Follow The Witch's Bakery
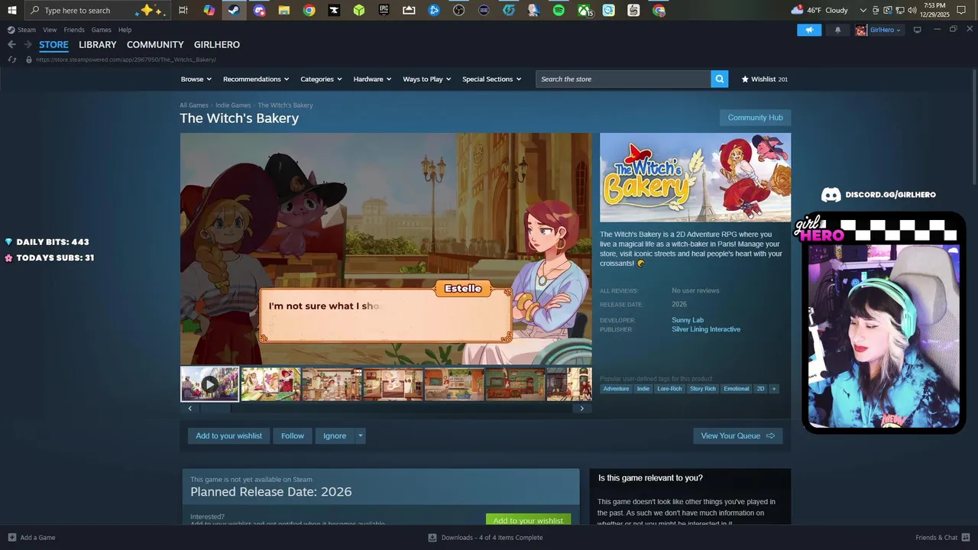 [x=293, y=436]
